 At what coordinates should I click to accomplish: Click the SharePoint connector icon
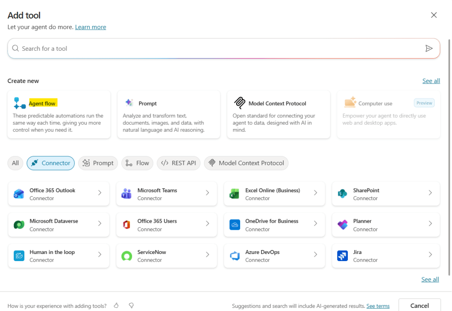(342, 193)
